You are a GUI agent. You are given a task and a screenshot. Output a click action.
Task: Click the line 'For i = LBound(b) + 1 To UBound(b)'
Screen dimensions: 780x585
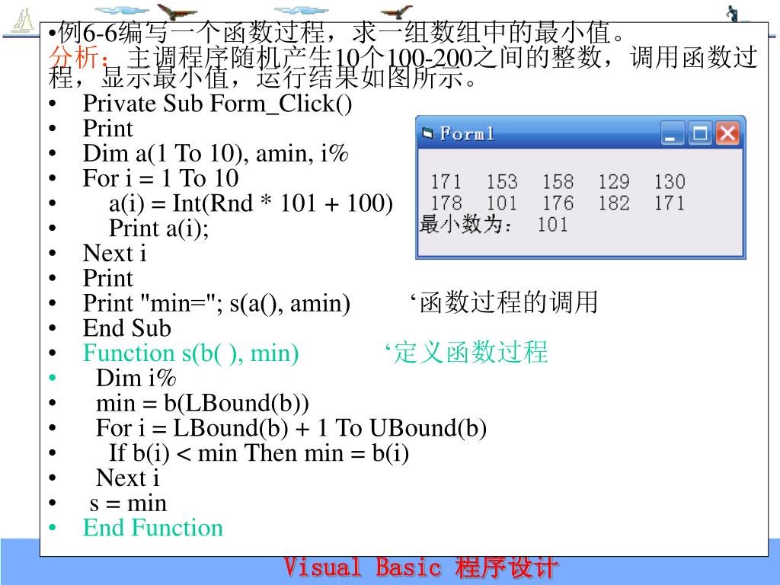(292, 428)
